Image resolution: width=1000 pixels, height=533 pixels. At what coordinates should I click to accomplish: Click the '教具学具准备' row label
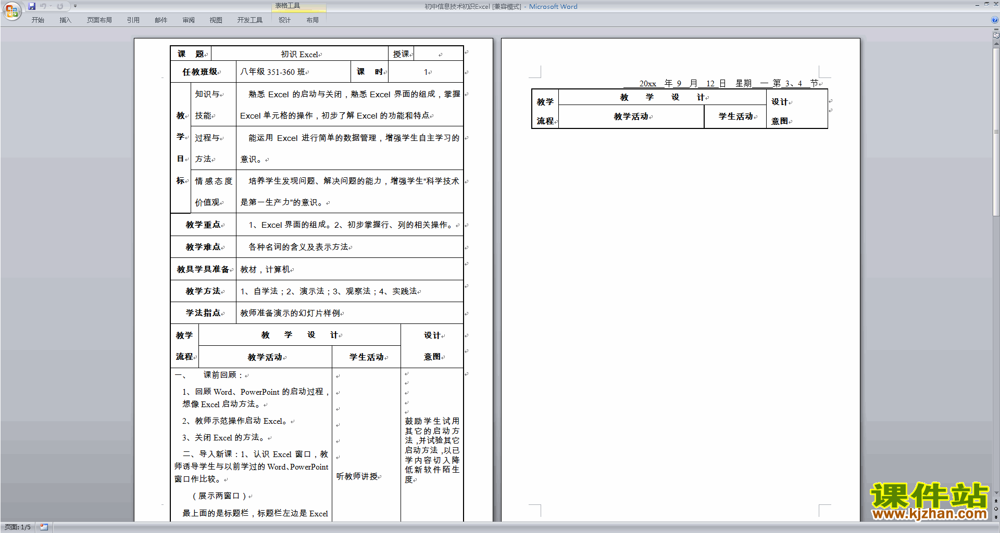point(203,269)
